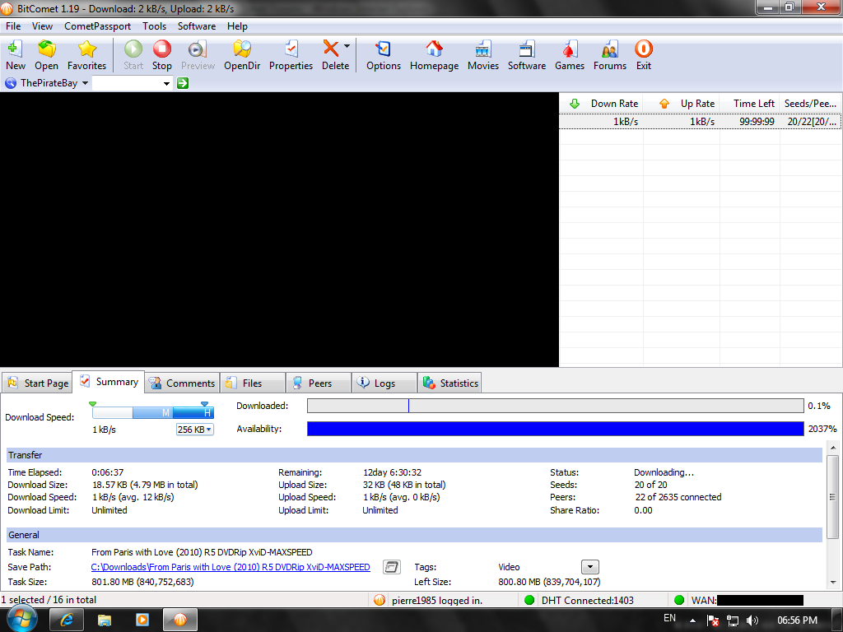Open Windows Media Player from taskbar
Viewport: 843px width, 632px height.
142,620
